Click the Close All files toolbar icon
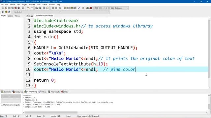This screenshot has height=118, width=211. [19, 8]
